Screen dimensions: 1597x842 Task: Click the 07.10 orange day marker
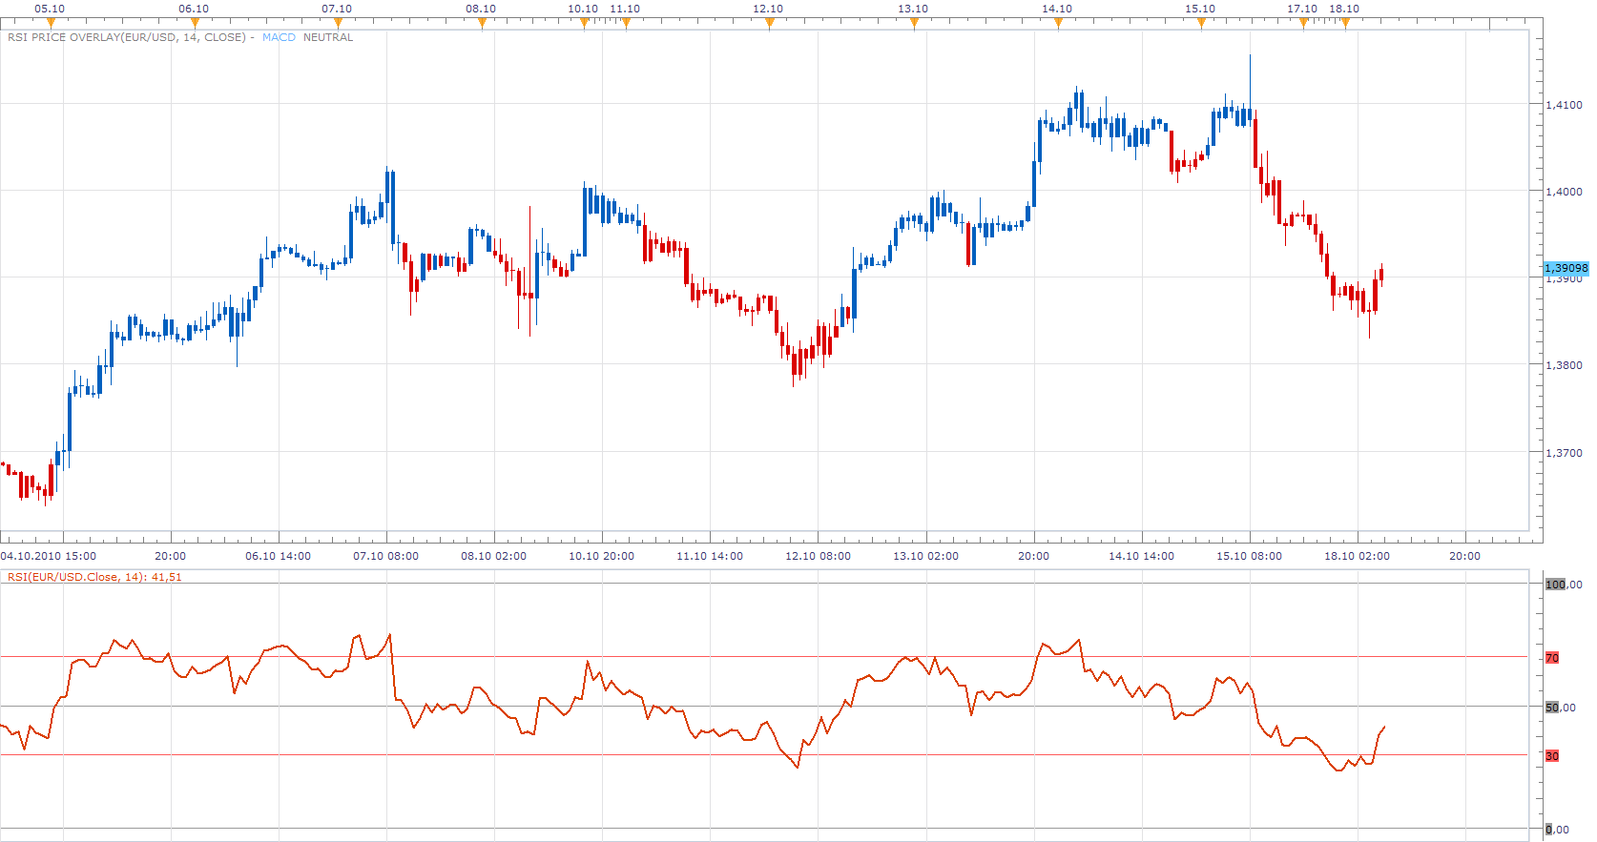point(338,23)
